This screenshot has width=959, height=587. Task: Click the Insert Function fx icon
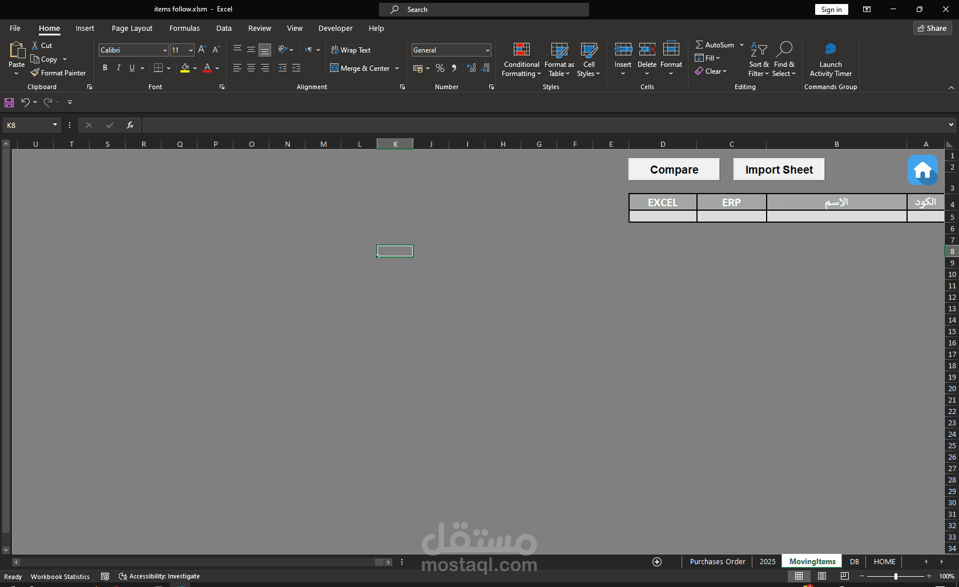pyautogui.click(x=130, y=125)
